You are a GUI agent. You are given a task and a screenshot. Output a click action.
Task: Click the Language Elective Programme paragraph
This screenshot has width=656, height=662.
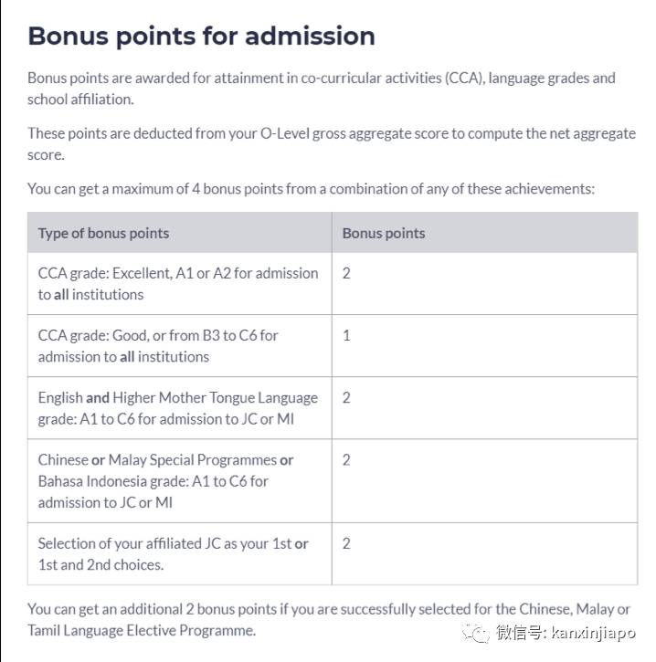pos(328,618)
